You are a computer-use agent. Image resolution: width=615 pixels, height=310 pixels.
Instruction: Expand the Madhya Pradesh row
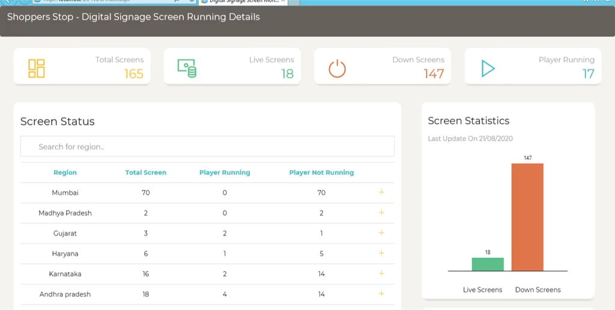click(x=381, y=213)
